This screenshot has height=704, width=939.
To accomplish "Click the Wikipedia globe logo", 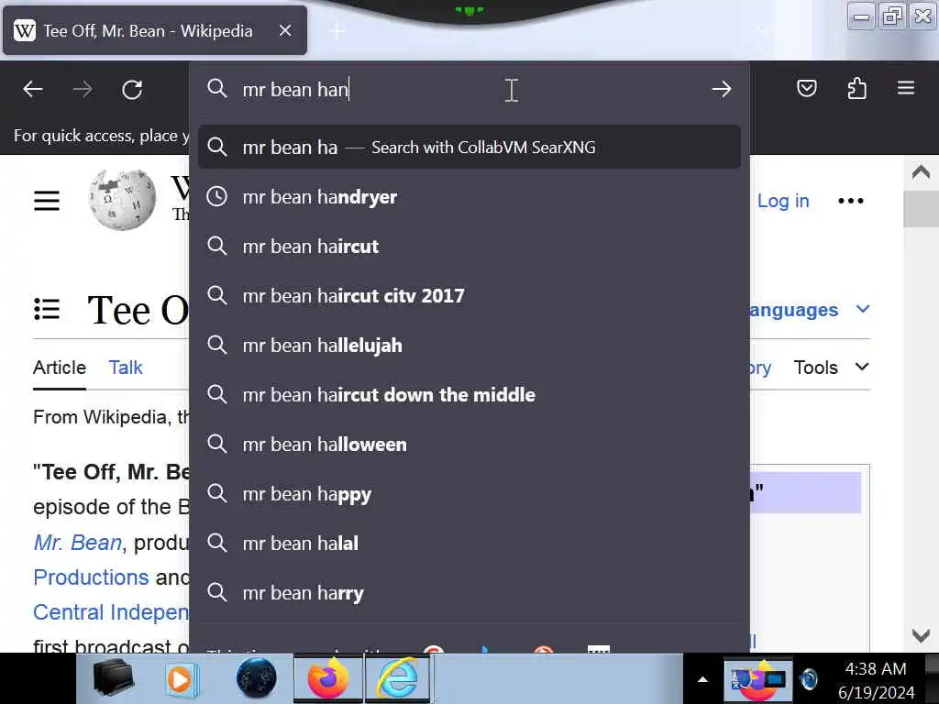I will [x=122, y=200].
